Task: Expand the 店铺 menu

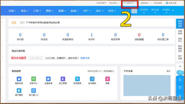Action: tap(12, 11)
